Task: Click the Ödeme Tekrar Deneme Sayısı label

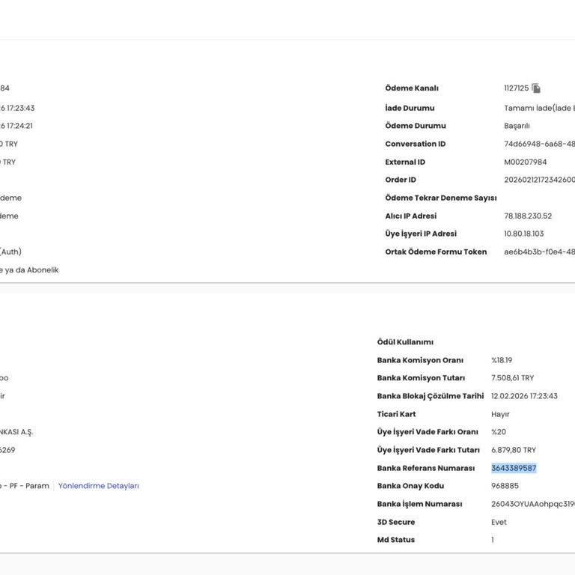Action: 441,198
